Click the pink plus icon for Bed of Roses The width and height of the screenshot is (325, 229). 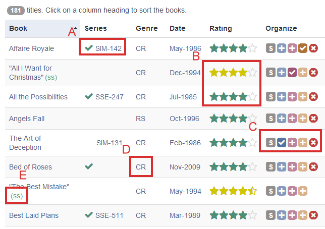292,167
